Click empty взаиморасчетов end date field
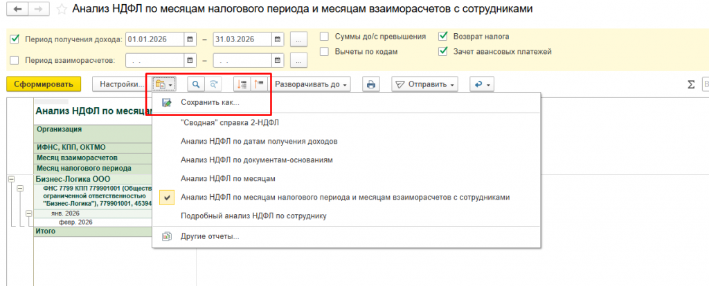The height and width of the screenshot is (286, 709). coord(242,60)
